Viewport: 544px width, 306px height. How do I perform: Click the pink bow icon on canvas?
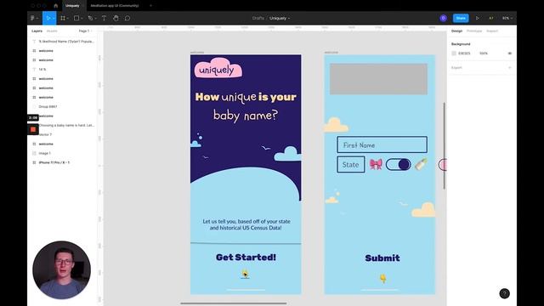pyautogui.click(x=376, y=164)
